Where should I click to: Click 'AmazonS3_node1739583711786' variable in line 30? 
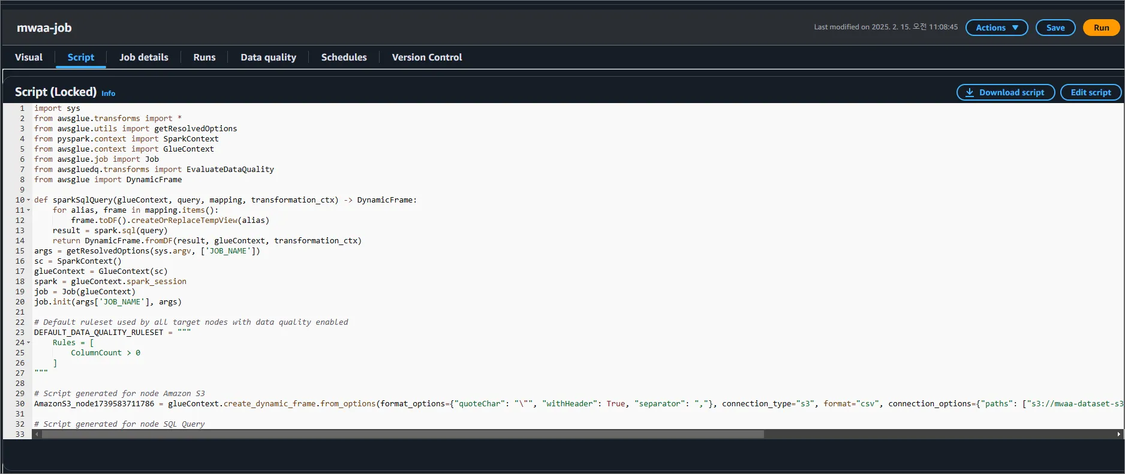tap(94, 404)
